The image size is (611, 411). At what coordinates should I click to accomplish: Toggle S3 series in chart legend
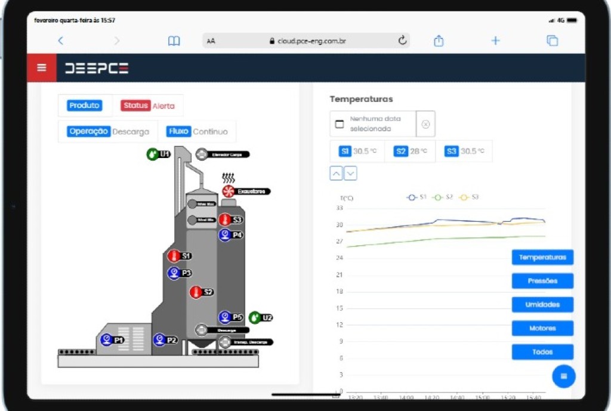tap(468, 197)
